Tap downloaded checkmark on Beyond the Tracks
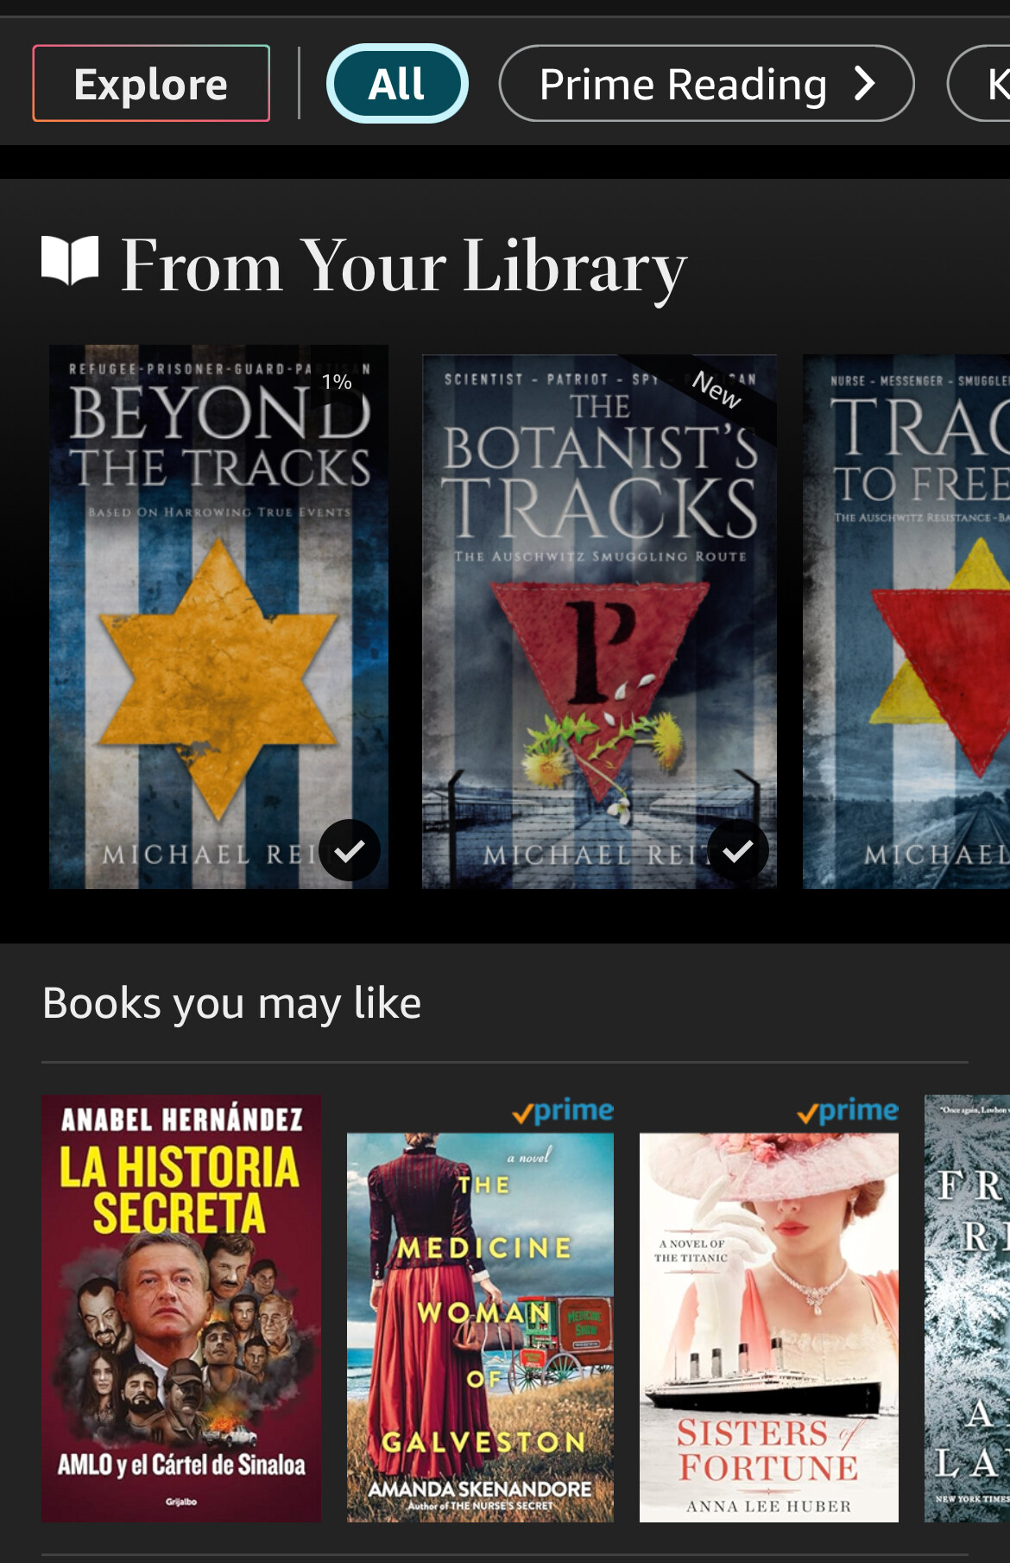 (350, 850)
